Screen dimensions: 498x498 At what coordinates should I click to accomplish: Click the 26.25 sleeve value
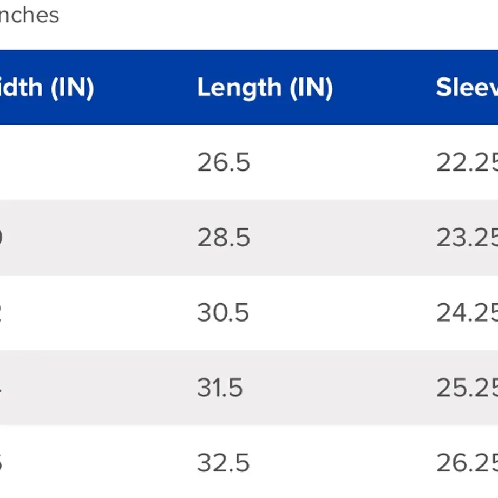coord(467,463)
